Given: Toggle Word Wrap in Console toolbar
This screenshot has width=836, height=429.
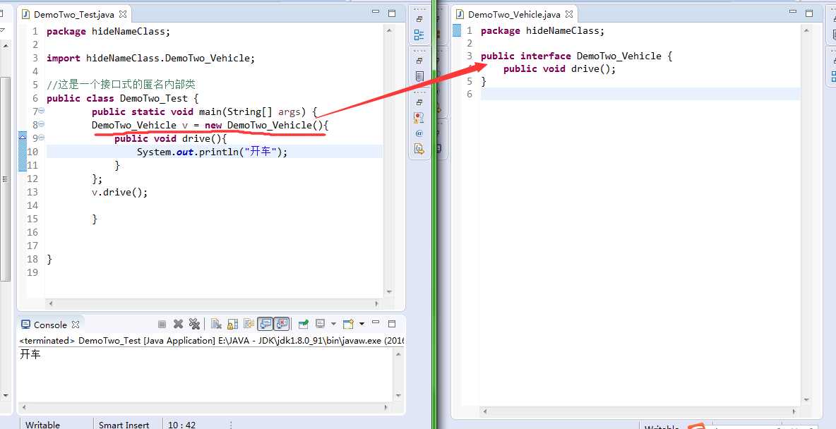Looking at the screenshot, I should [249, 324].
